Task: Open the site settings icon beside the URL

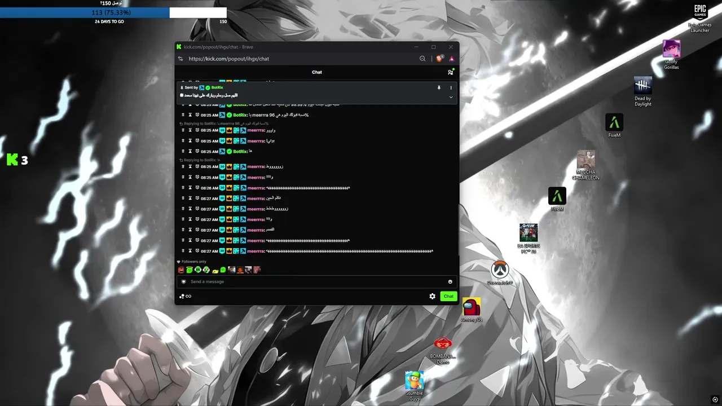Action: pyautogui.click(x=180, y=59)
